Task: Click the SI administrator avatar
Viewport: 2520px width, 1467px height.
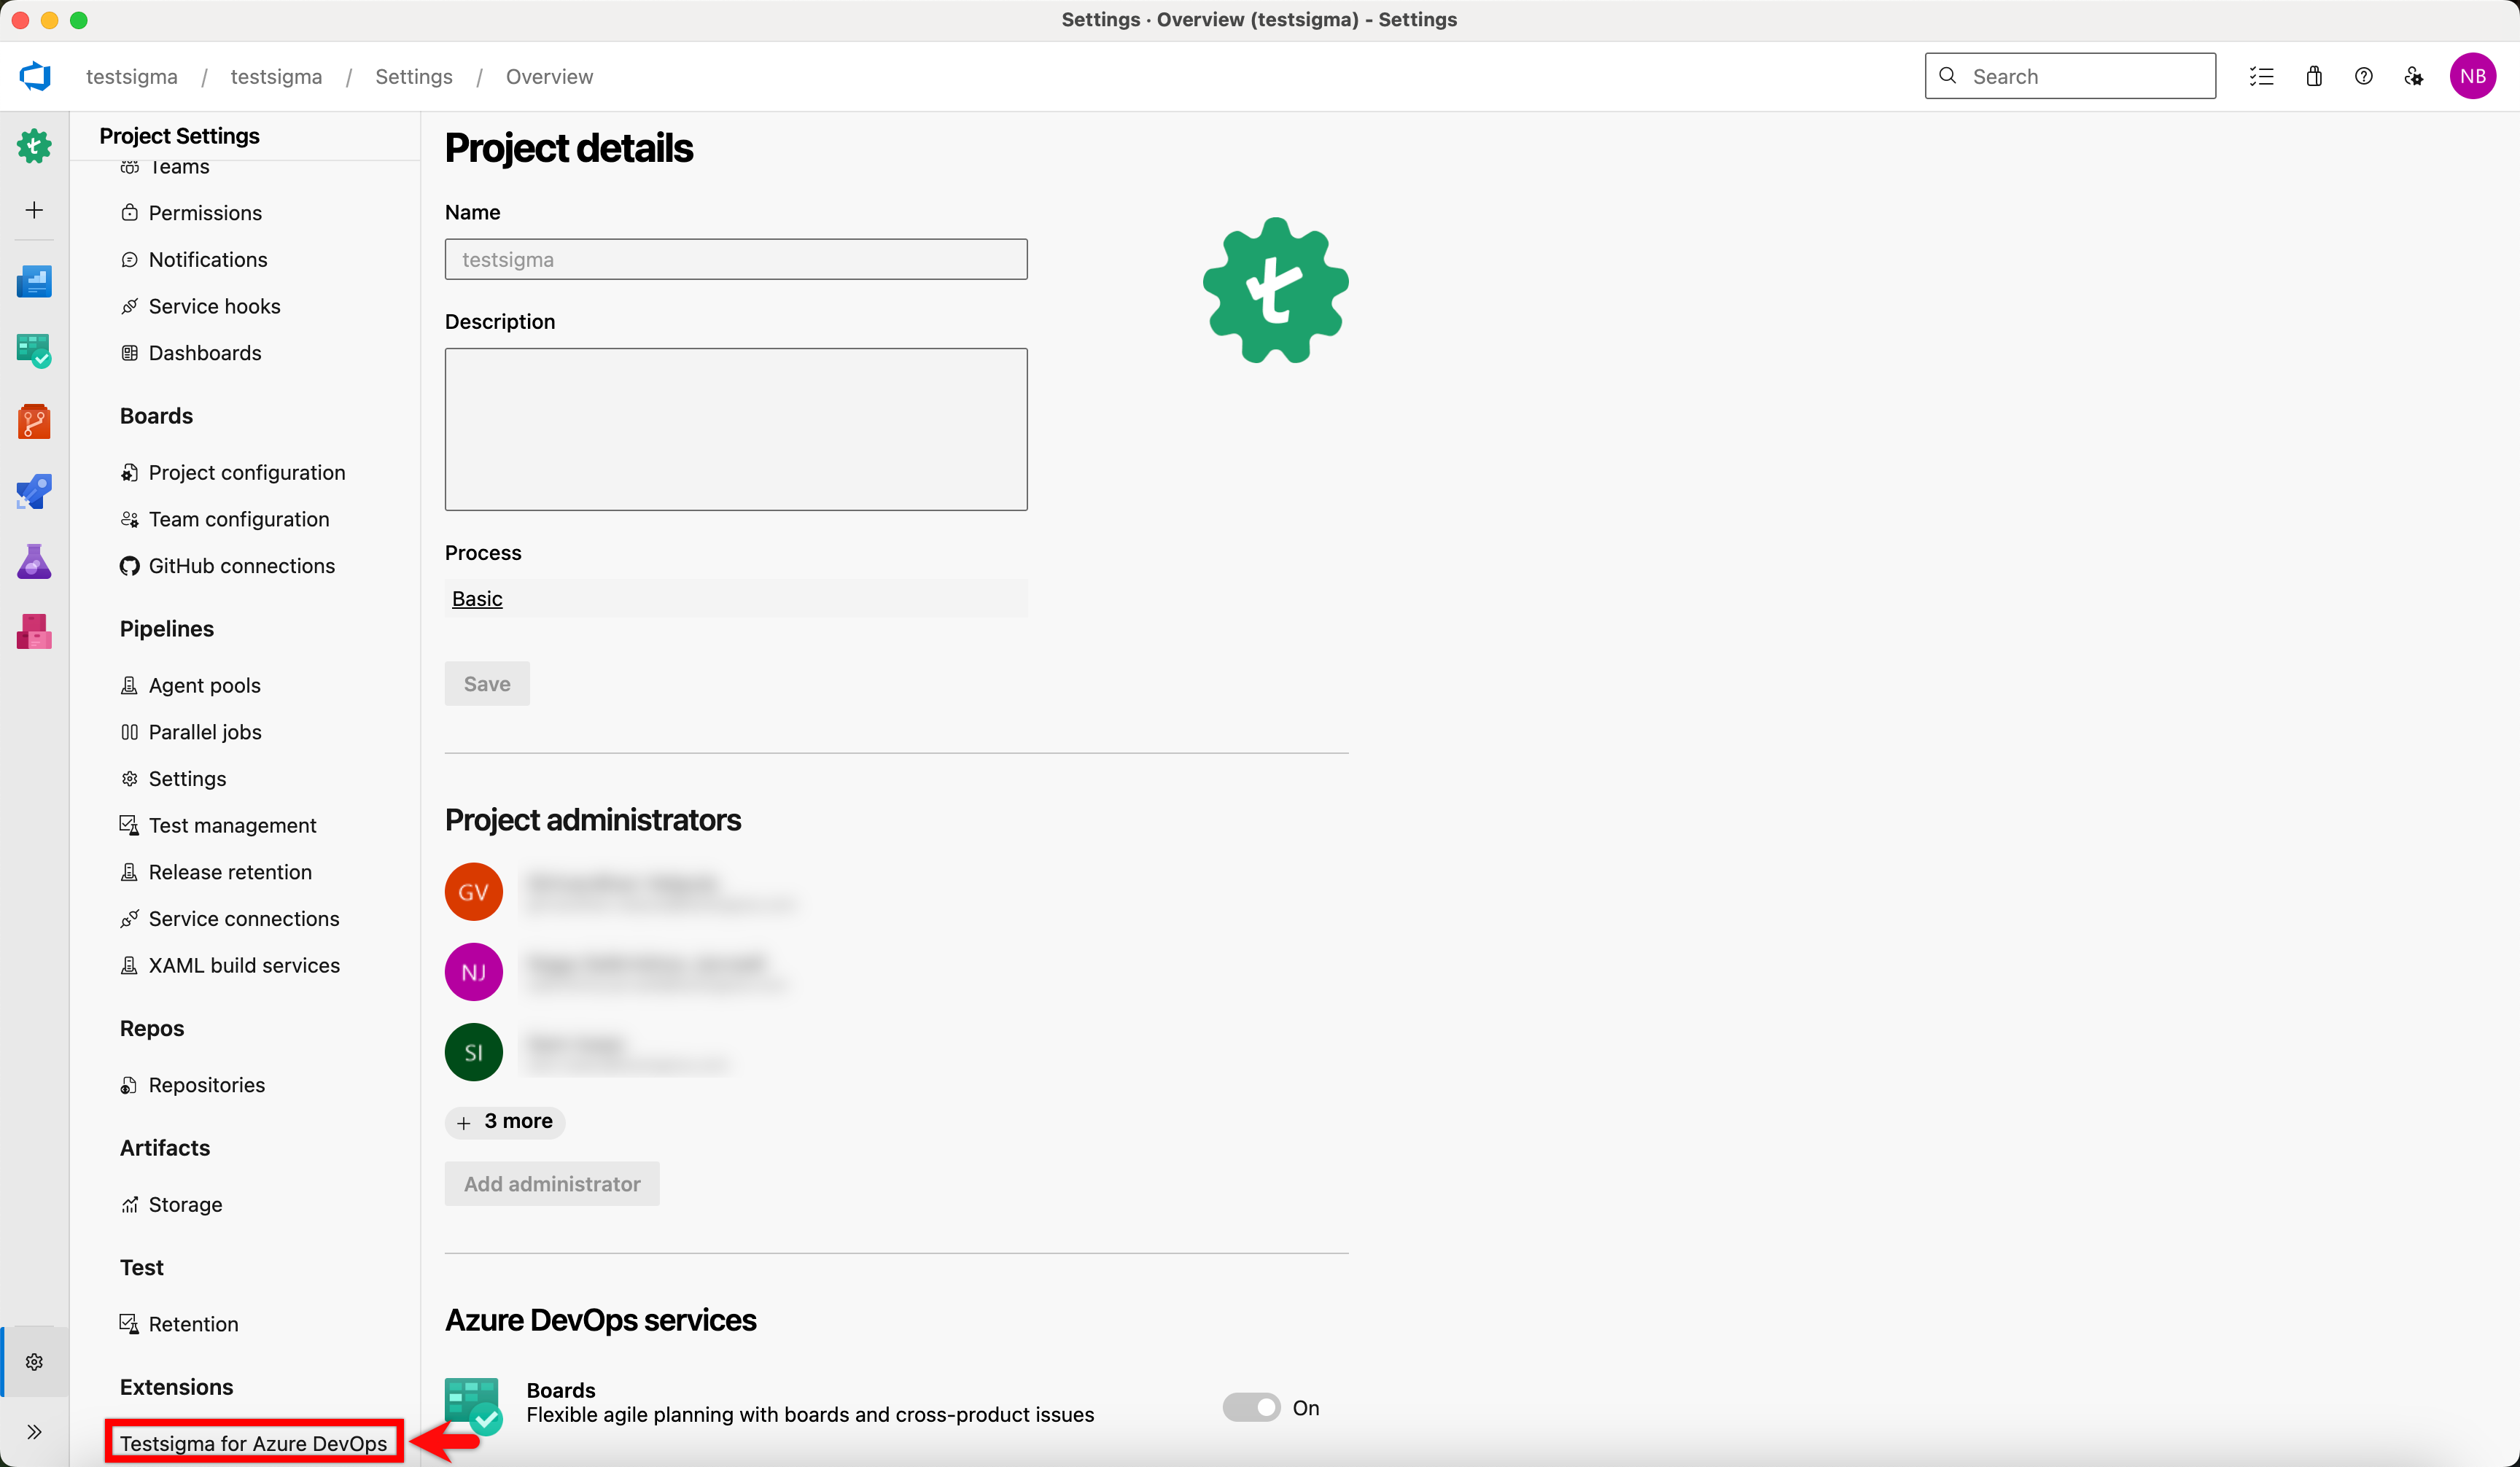Action: 473,1052
